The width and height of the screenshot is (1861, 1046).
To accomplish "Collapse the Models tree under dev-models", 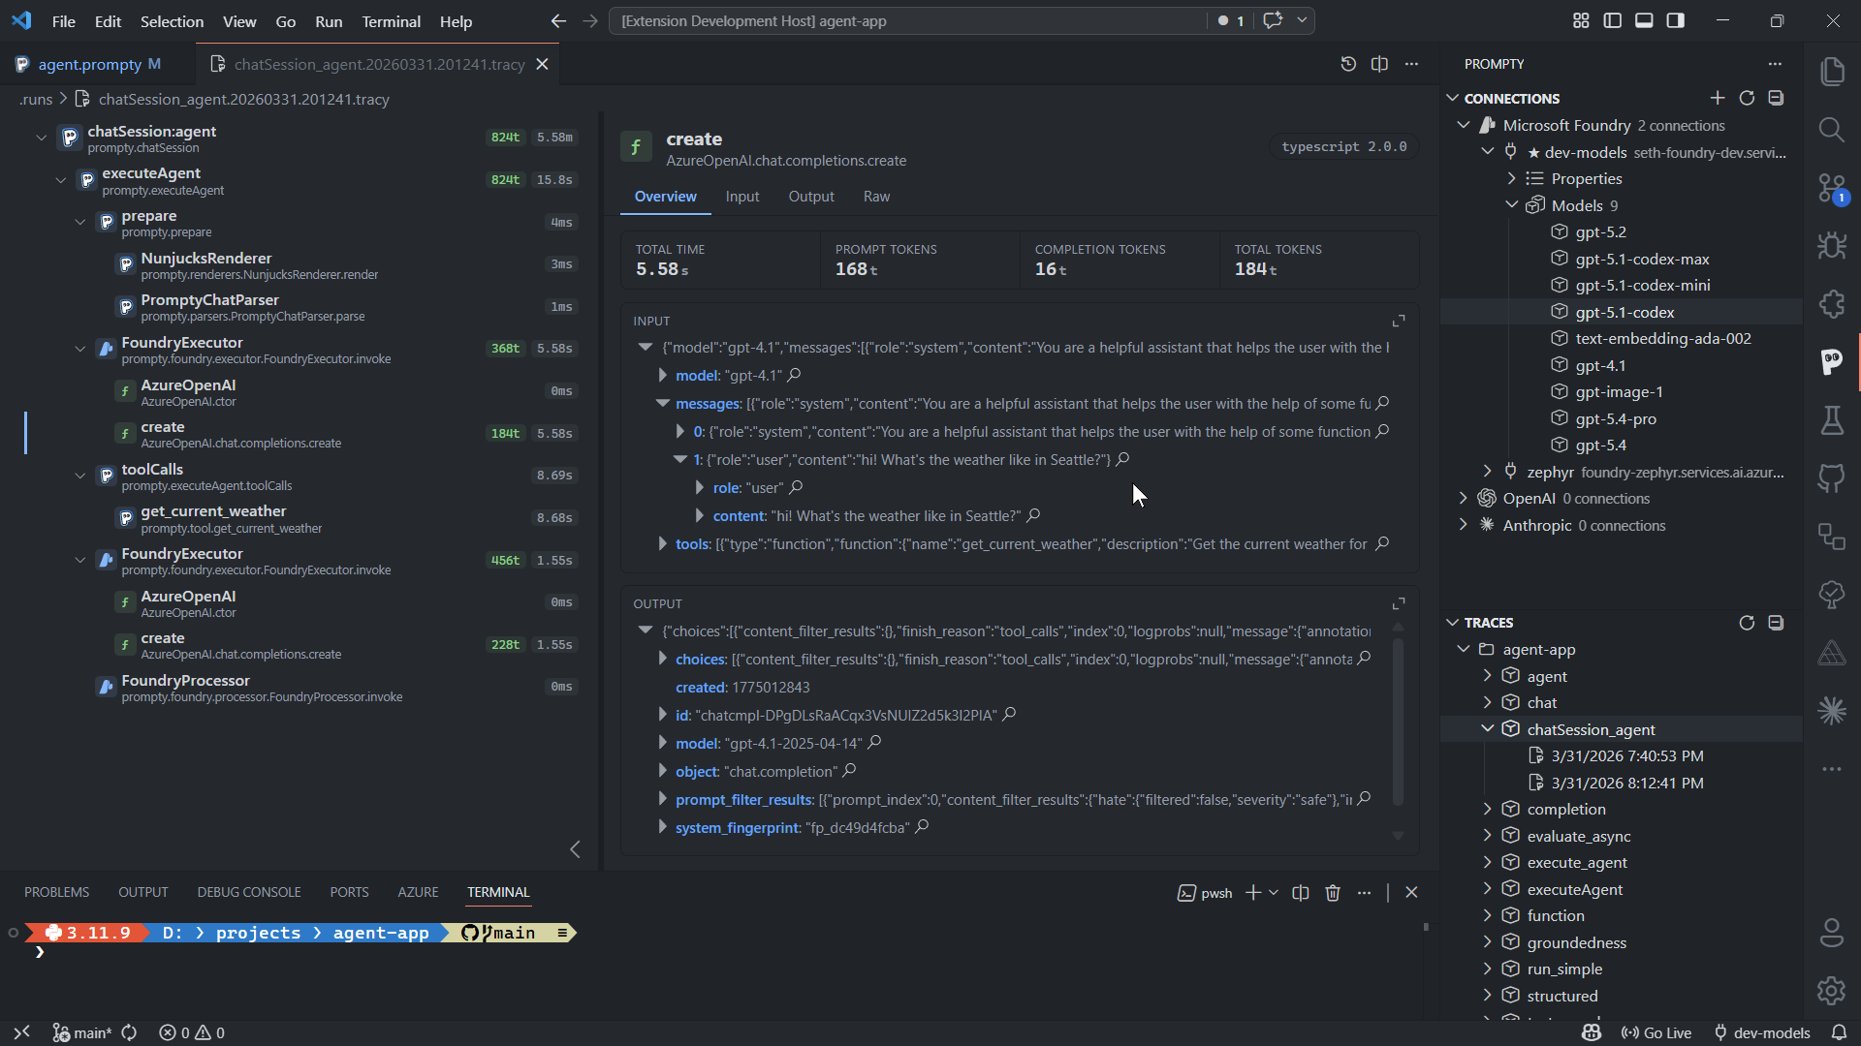I will tap(1511, 204).
